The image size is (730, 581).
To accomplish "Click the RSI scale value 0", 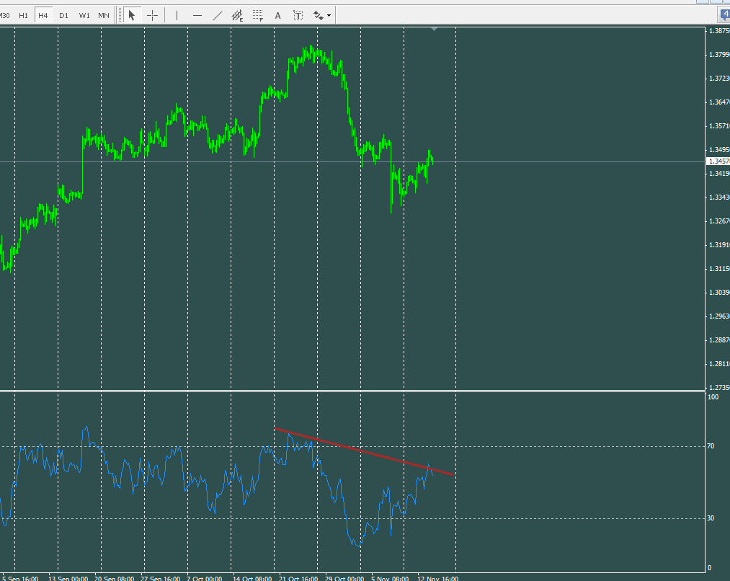I will coord(710,567).
